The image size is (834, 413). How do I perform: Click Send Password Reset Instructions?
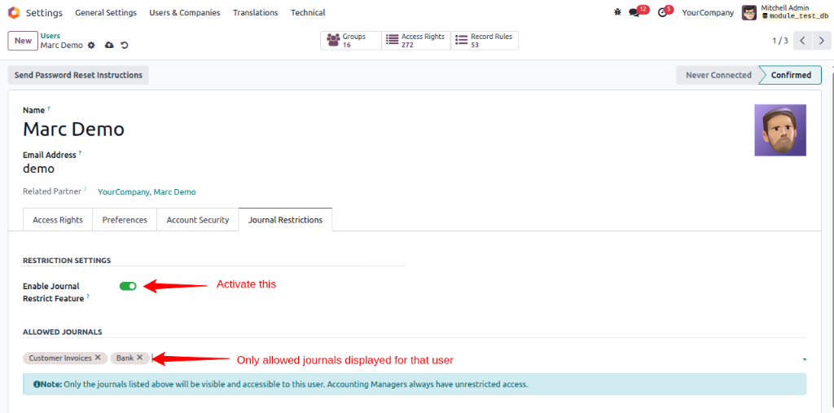point(78,75)
